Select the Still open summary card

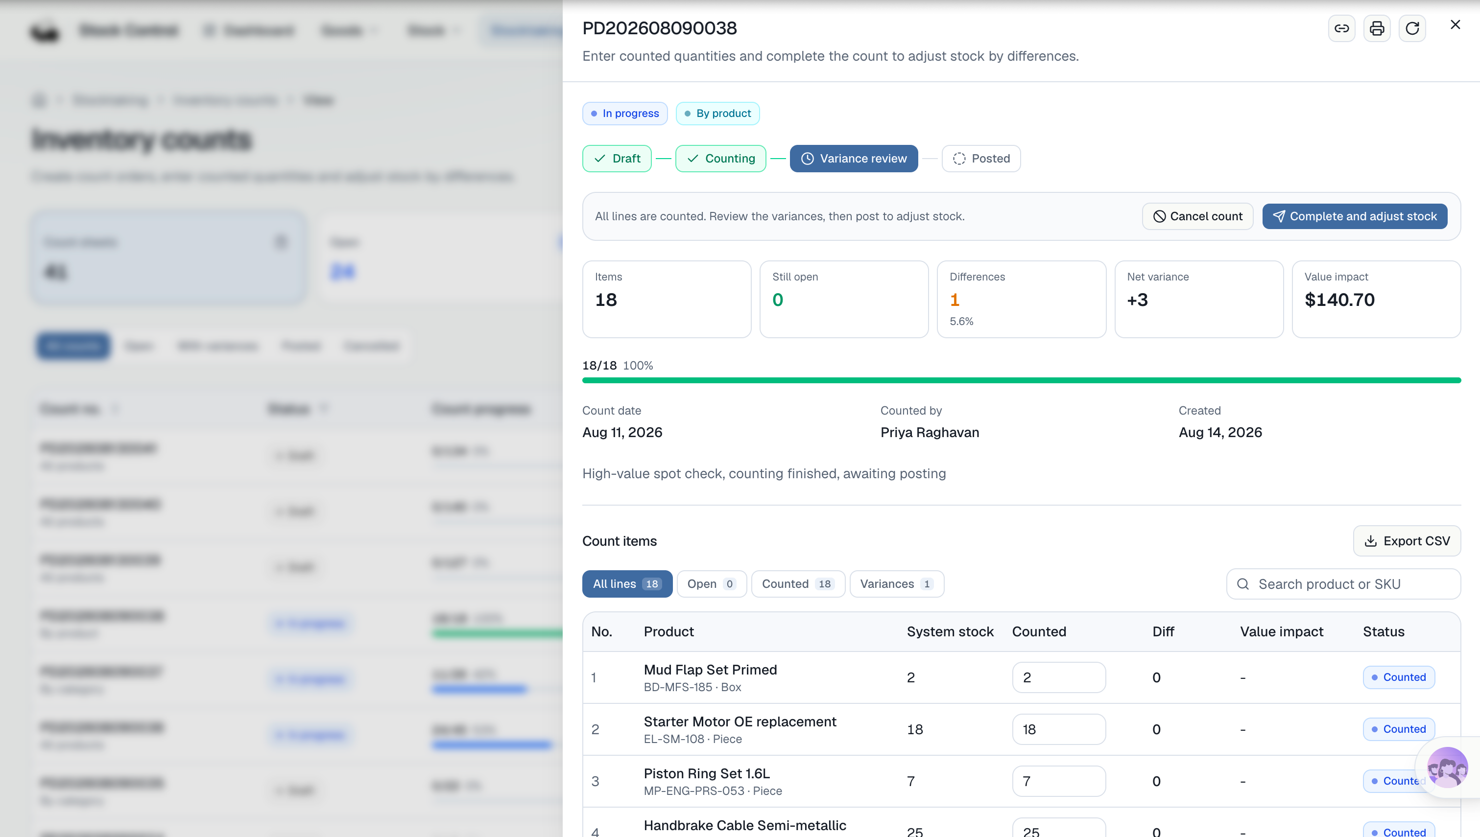[843, 300]
